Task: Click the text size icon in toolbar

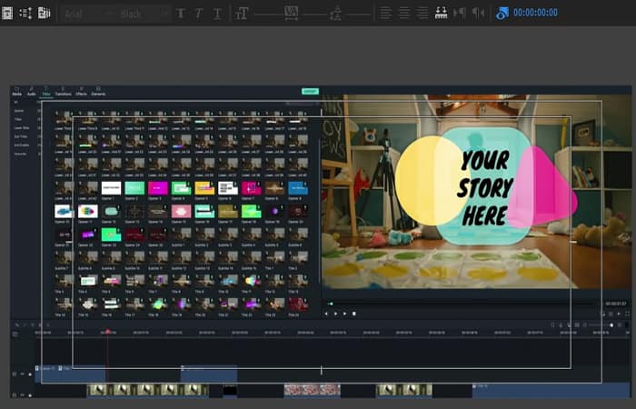Action: click(x=242, y=14)
